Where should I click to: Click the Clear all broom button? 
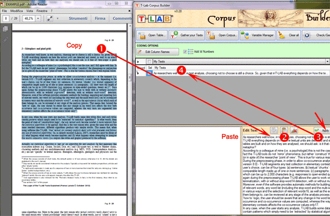point(289,35)
